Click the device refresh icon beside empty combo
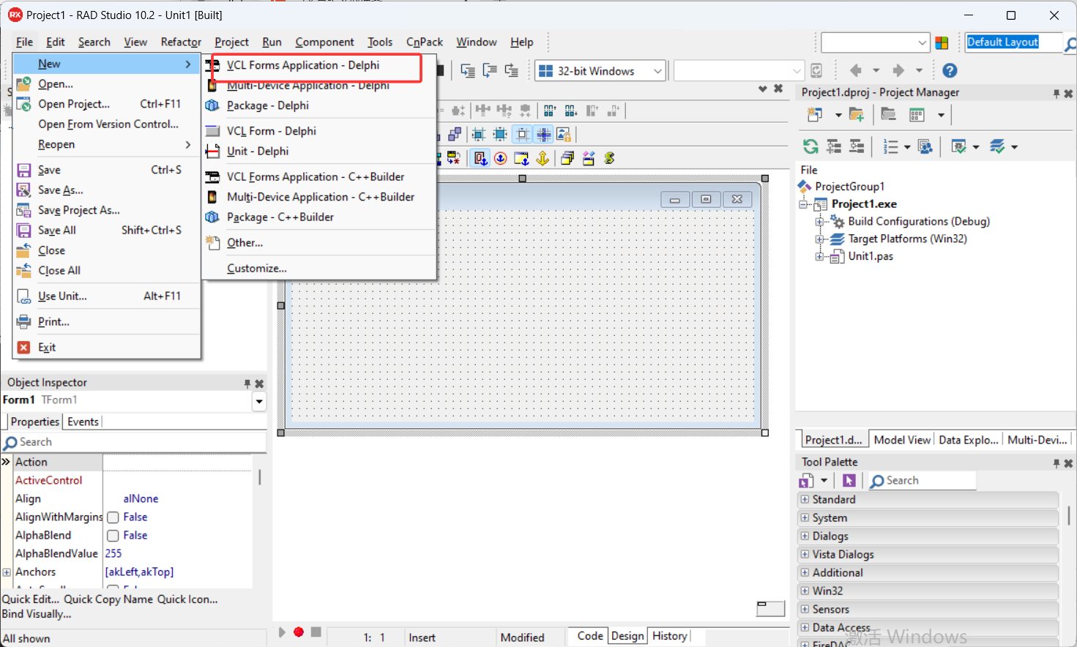This screenshot has height=647, width=1077. (x=816, y=70)
